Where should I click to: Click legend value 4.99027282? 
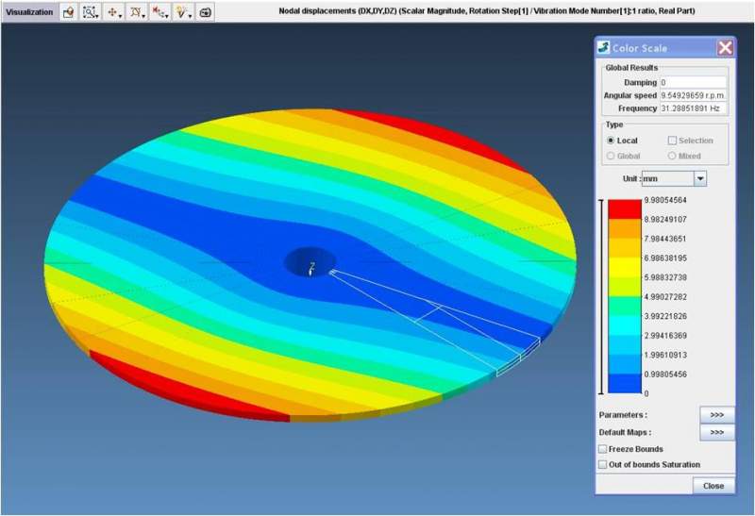click(x=665, y=297)
